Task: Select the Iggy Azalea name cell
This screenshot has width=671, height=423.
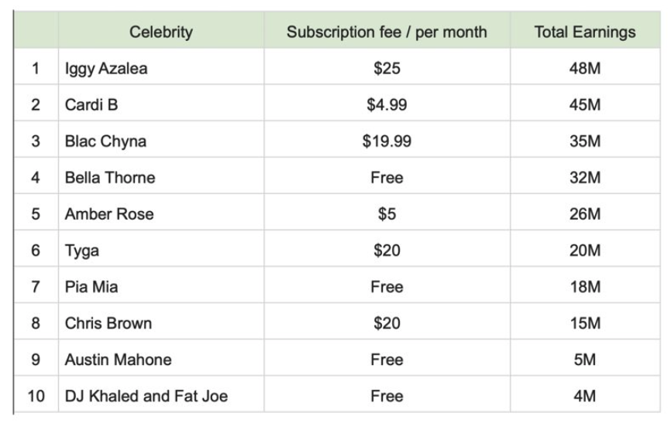Action: click(x=106, y=69)
